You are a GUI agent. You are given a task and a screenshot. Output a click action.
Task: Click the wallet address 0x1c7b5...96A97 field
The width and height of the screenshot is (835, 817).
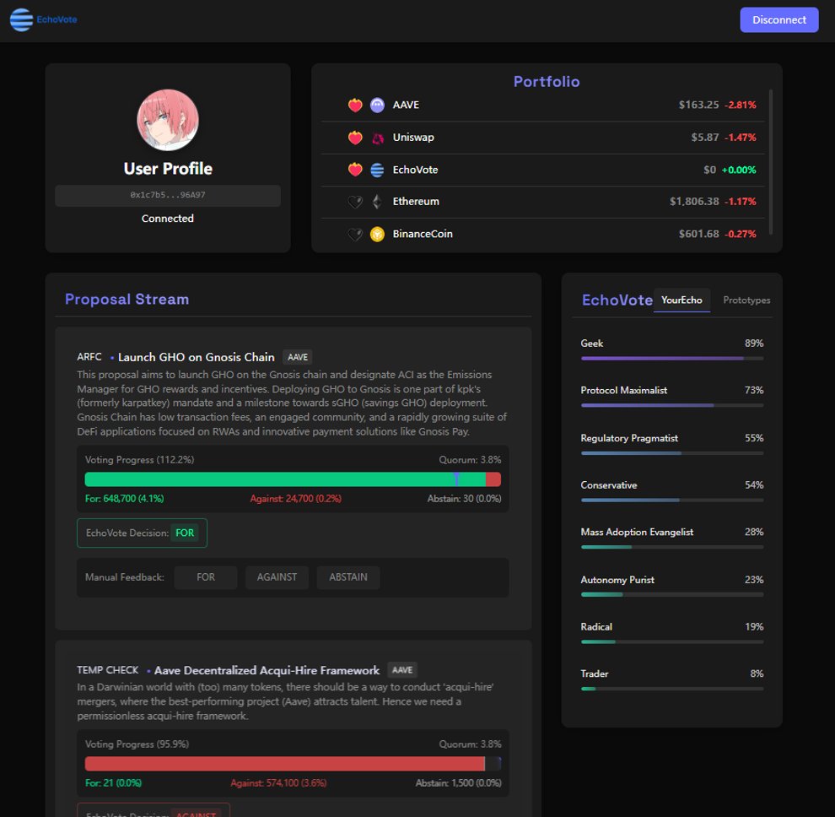click(168, 195)
